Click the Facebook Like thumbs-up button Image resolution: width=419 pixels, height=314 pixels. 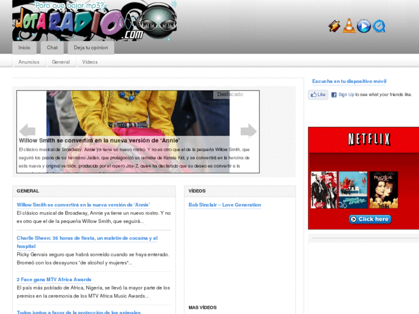pyautogui.click(x=318, y=94)
